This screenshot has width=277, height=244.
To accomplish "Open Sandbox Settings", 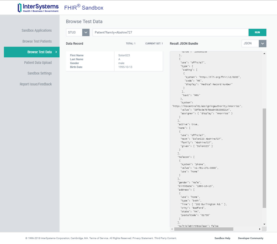I will coord(40,73).
